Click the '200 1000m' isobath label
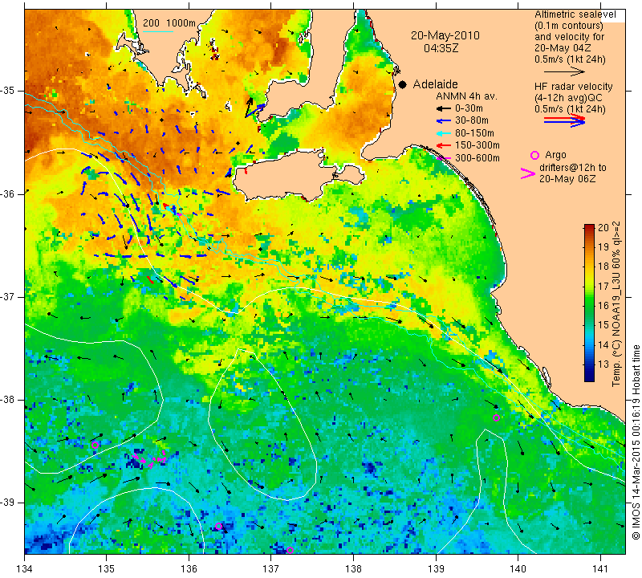The image size is (642, 578). click(169, 23)
